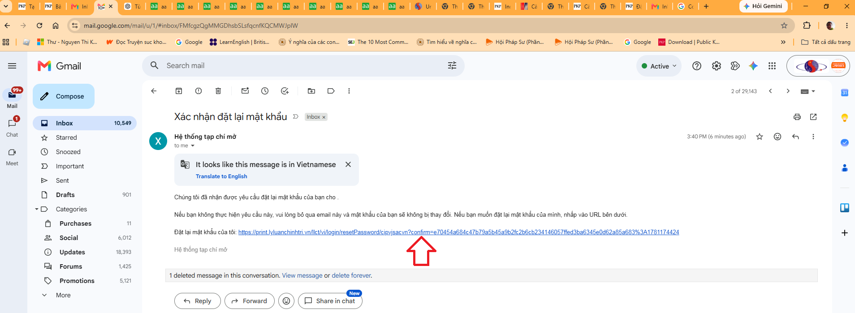Click the Forward button

point(249,301)
